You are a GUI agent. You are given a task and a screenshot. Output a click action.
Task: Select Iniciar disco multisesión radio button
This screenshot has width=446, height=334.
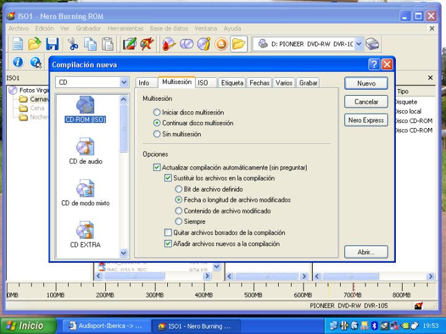coord(157,112)
